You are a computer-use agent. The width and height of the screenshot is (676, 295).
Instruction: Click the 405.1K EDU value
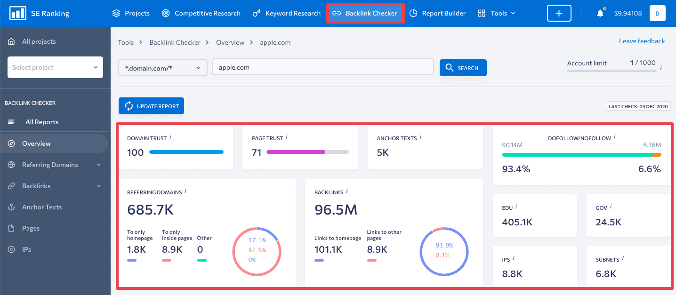point(517,222)
